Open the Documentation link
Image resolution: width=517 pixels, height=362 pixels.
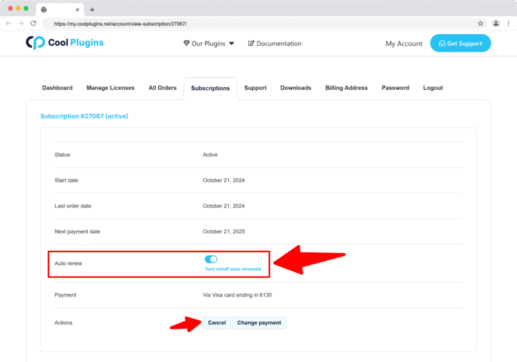[275, 43]
